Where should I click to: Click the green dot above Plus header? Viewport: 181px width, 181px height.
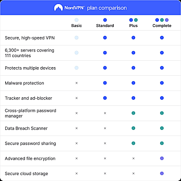(x=136, y=20)
